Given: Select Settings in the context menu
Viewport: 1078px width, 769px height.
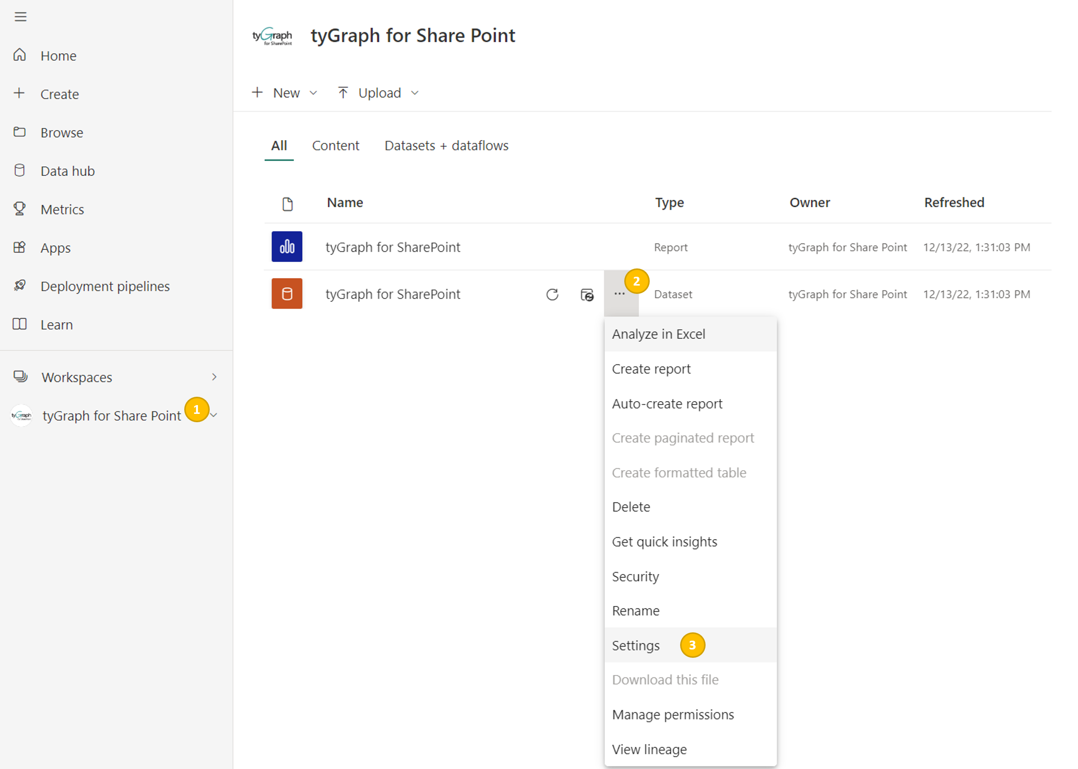Looking at the screenshot, I should coord(636,645).
